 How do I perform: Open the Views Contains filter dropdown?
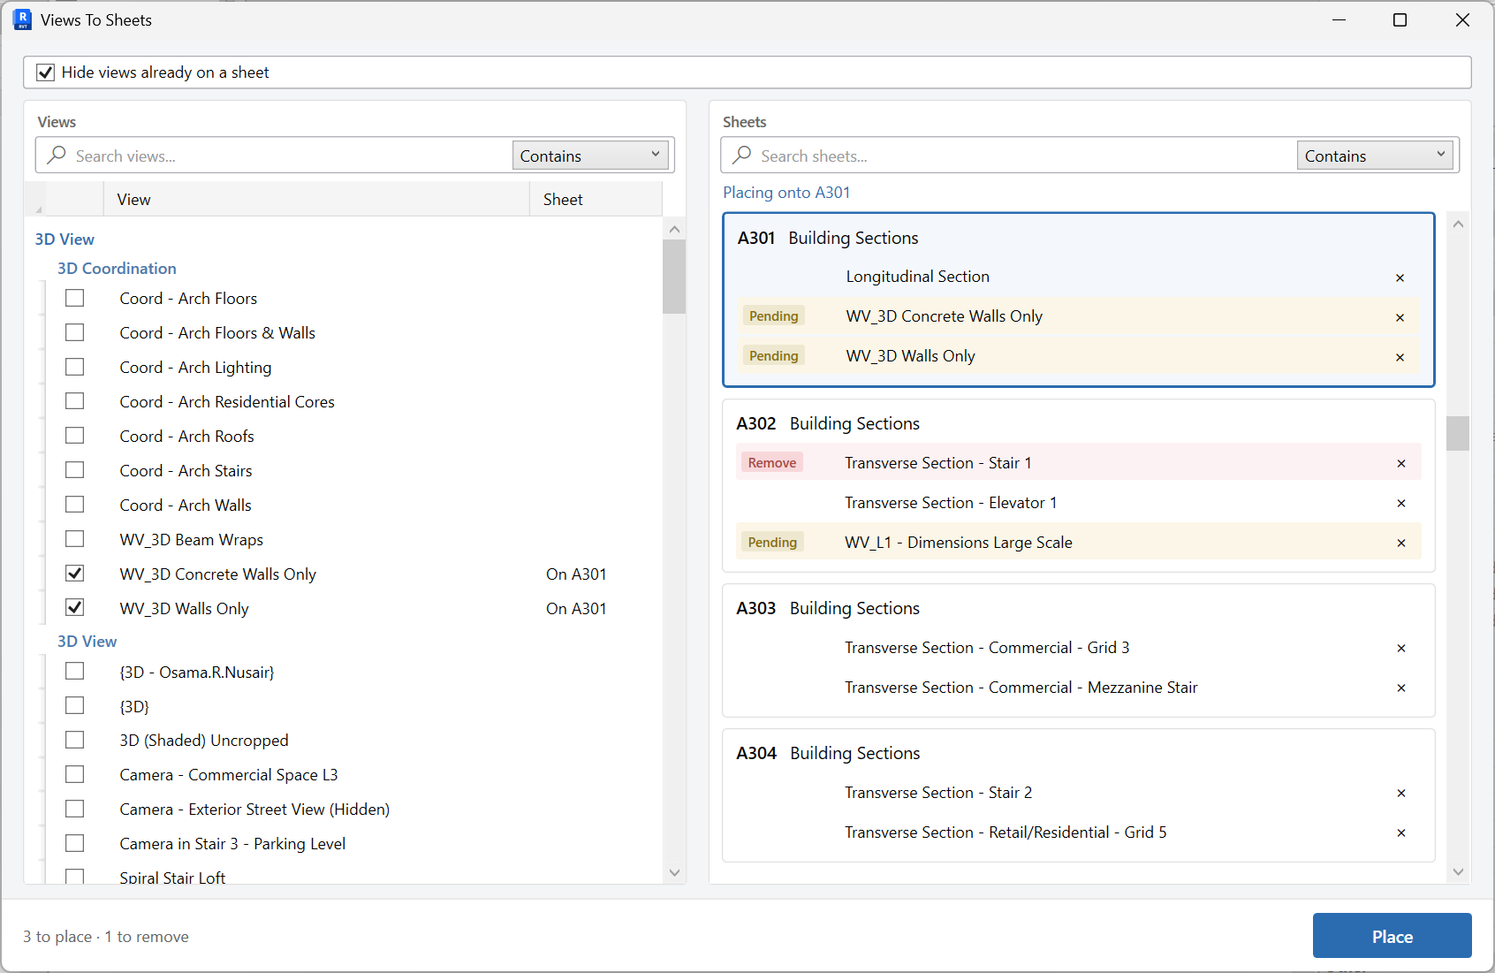[590, 156]
